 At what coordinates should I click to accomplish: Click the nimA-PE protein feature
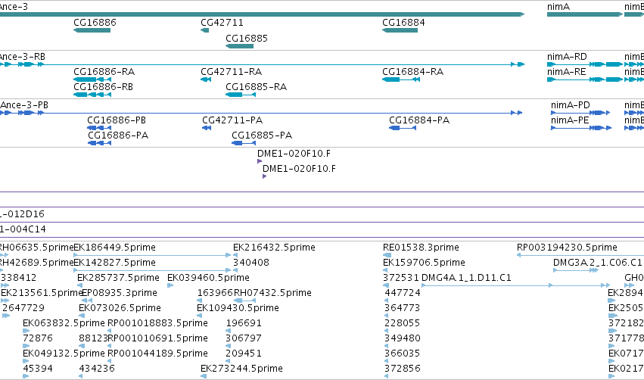click(581, 128)
